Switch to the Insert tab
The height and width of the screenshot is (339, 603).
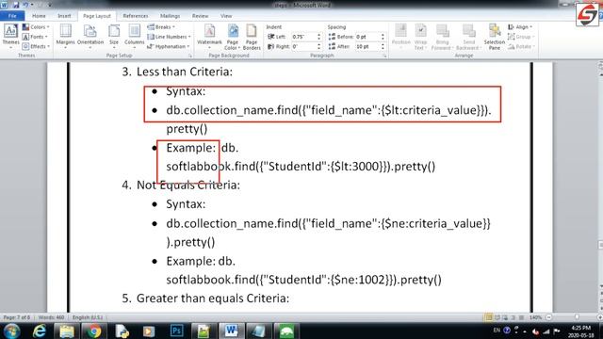coord(64,16)
